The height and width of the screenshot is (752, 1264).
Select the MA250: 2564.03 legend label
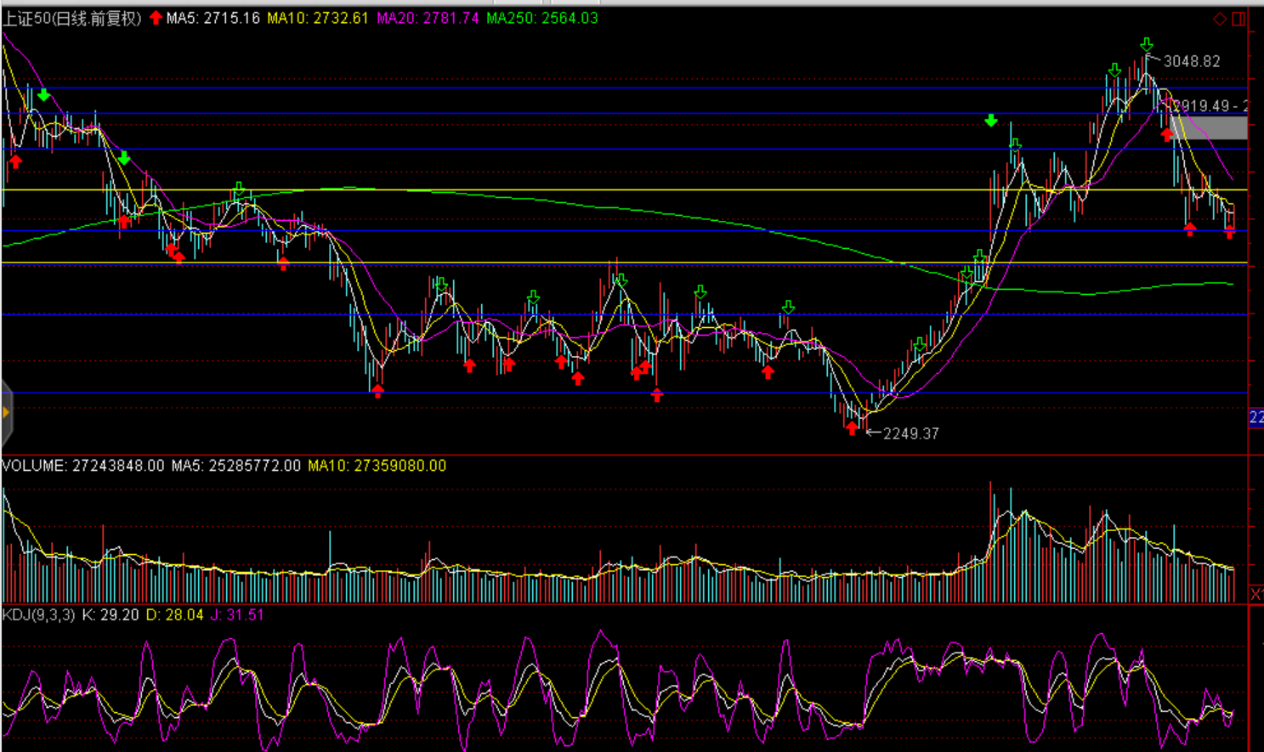[x=541, y=18]
